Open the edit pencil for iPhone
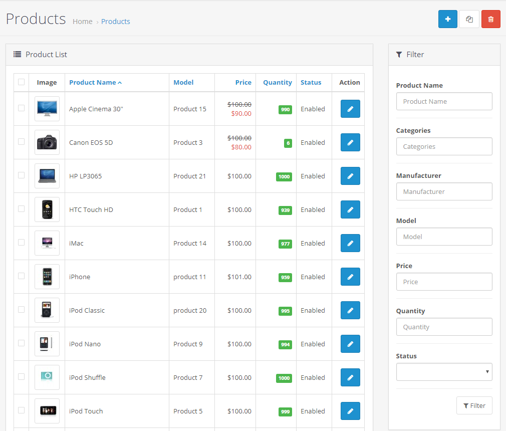506x431 pixels. pyautogui.click(x=350, y=277)
